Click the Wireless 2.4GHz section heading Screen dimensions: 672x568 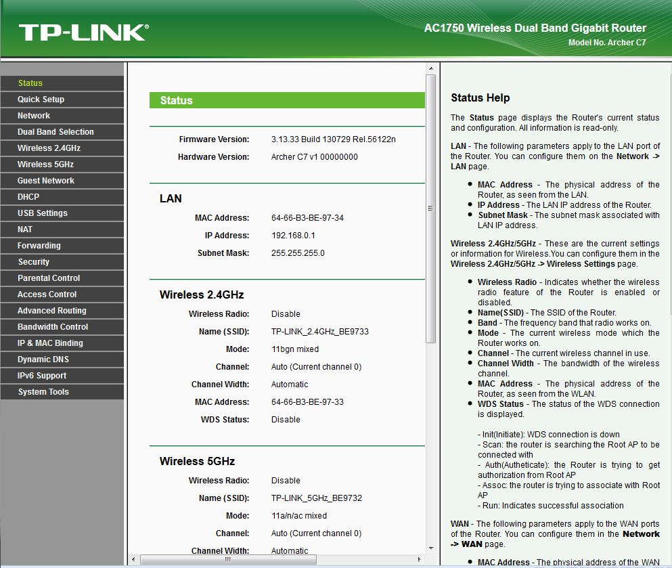click(x=202, y=295)
